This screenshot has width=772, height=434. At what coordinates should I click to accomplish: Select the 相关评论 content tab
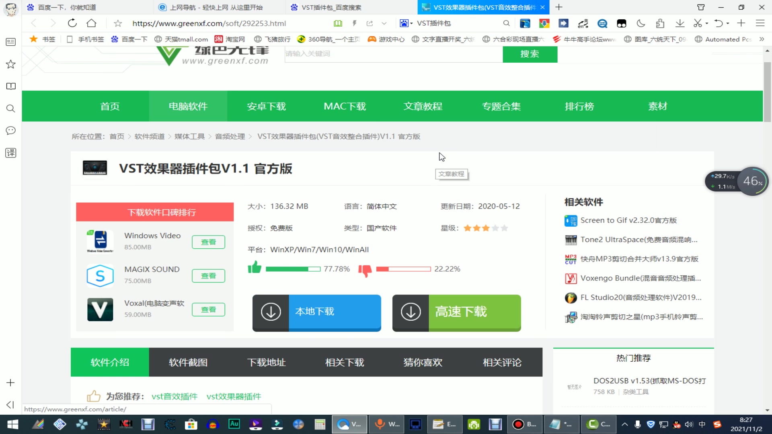[x=502, y=362]
